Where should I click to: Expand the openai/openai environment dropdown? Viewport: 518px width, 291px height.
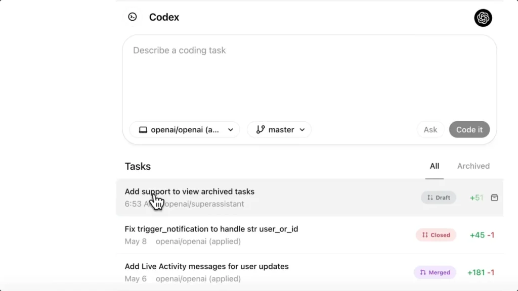click(x=185, y=130)
